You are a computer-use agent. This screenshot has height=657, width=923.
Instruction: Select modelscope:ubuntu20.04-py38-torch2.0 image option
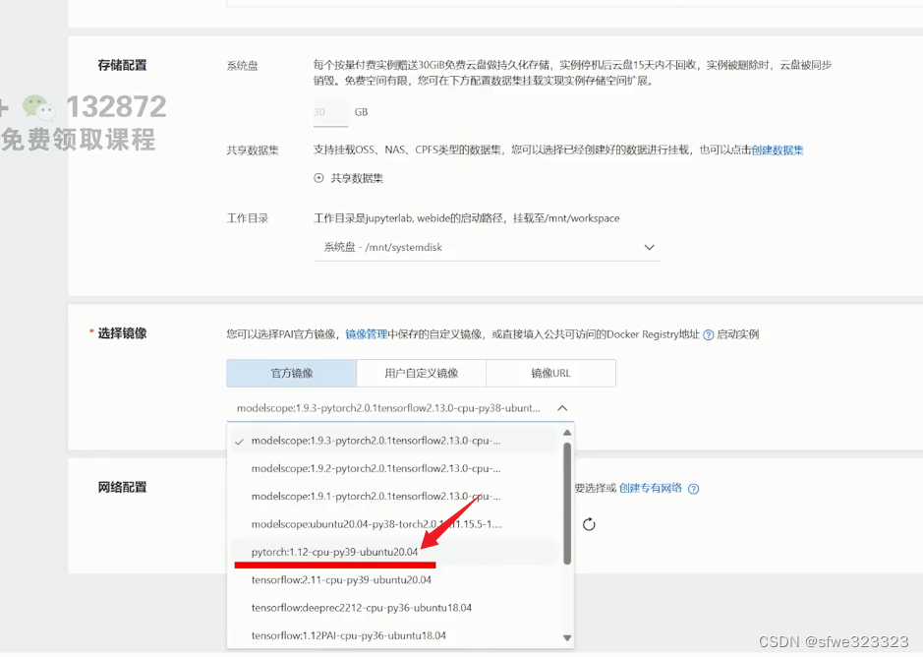click(x=393, y=524)
